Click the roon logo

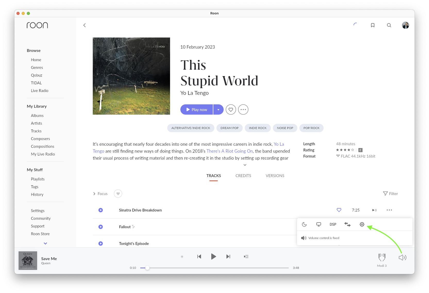pyautogui.click(x=37, y=25)
